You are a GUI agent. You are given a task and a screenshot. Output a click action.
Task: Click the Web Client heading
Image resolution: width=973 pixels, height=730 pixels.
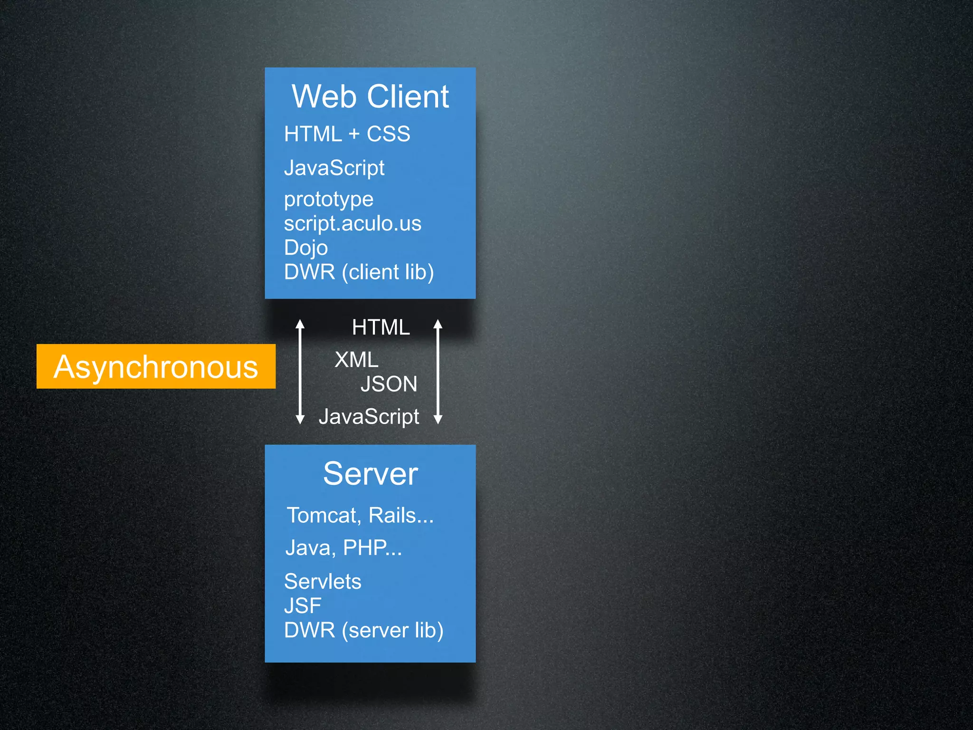370,96
